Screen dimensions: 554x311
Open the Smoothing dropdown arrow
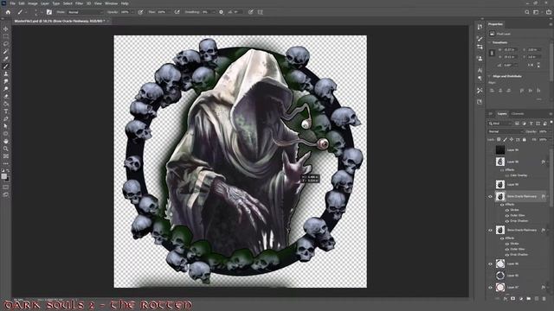(x=213, y=12)
